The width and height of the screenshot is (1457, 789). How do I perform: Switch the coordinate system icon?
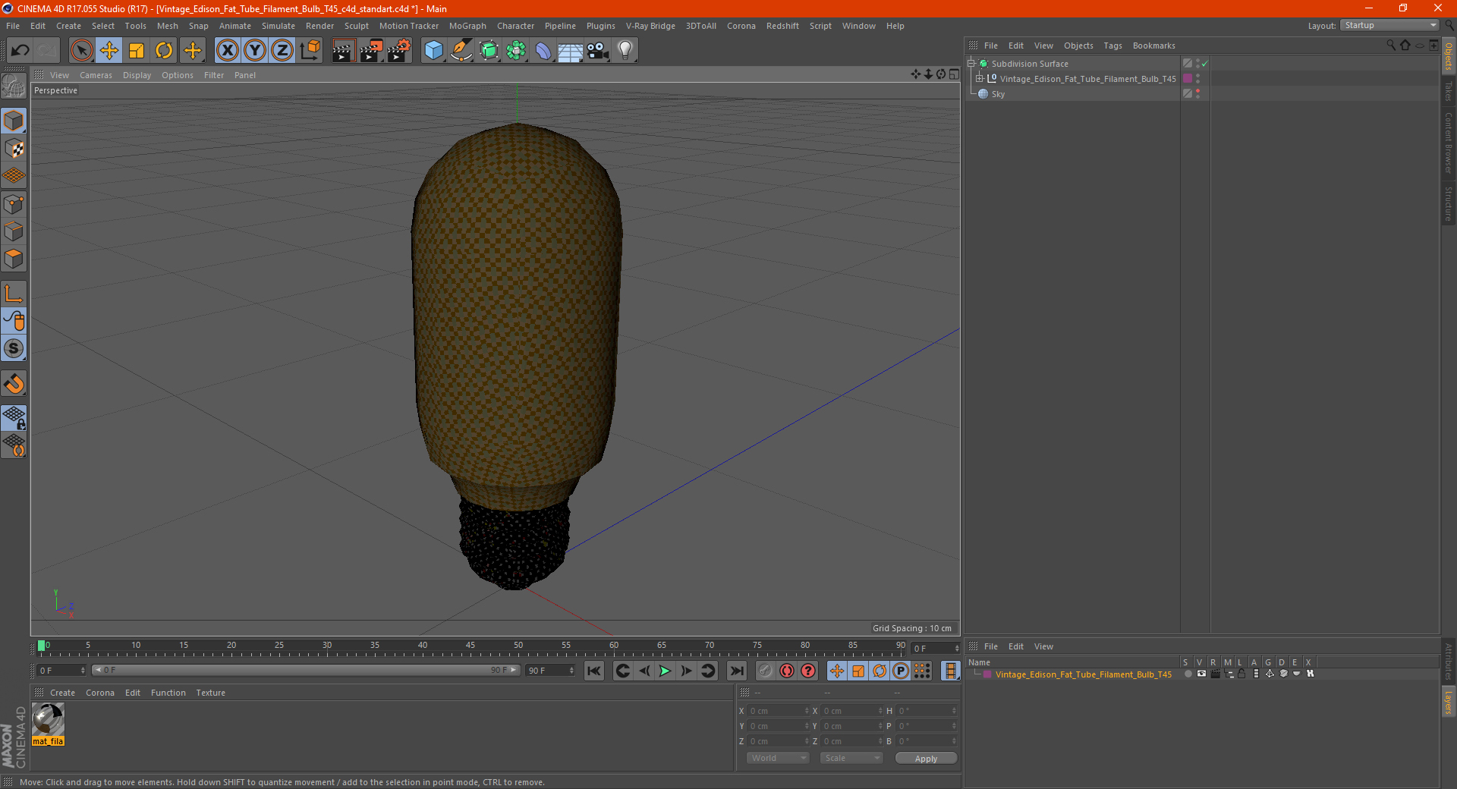(x=310, y=51)
